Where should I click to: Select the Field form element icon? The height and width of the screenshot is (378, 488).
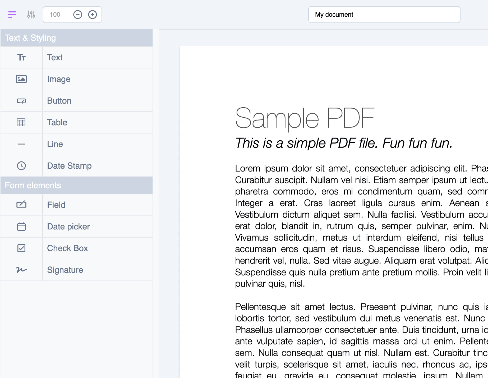tap(21, 205)
